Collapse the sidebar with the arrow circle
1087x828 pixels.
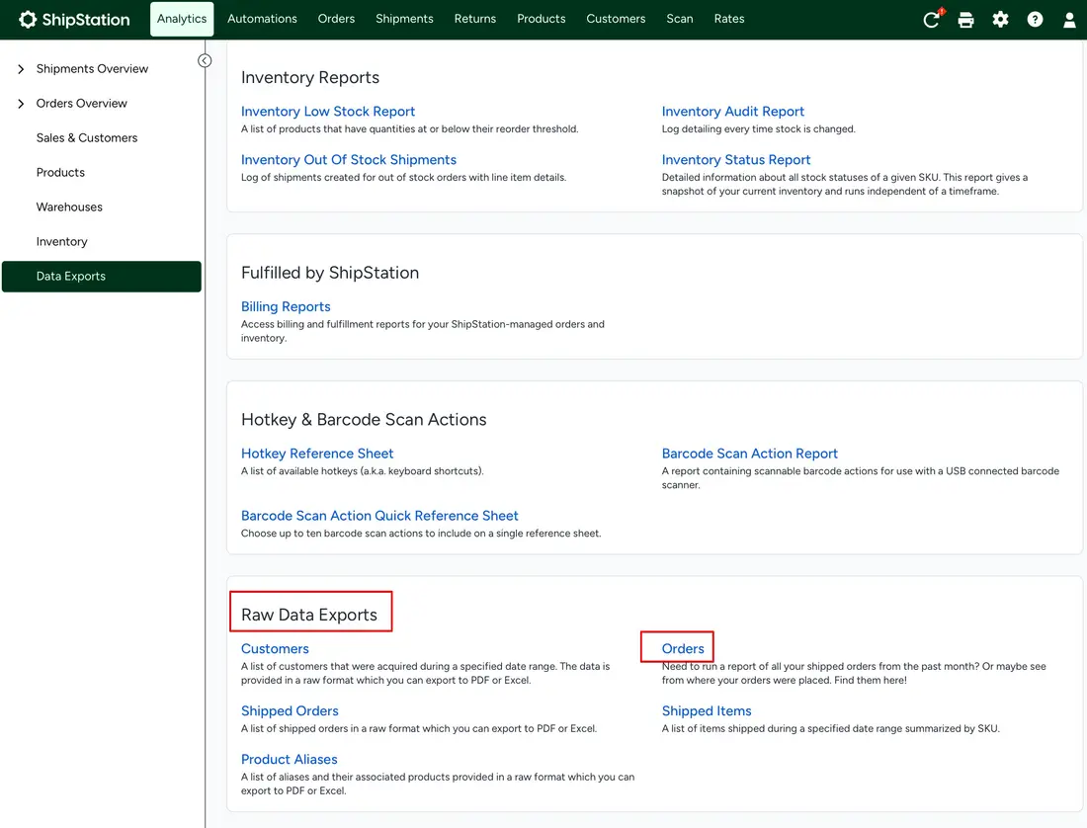point(205,61)
